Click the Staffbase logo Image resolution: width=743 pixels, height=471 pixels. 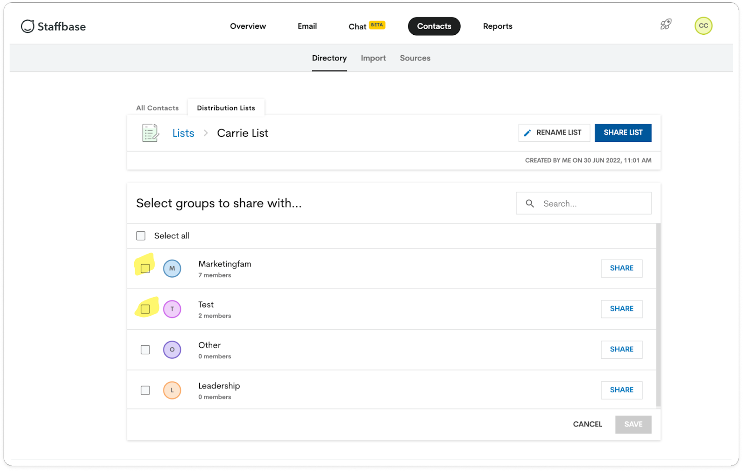[53, 26]
